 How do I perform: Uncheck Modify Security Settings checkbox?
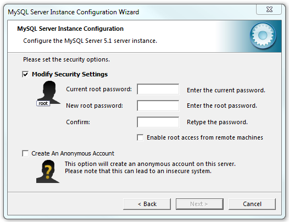pos(25,74)
